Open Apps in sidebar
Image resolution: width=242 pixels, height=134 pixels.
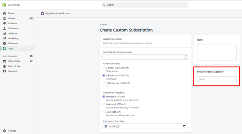pyautogui.click(x=11, y=49)
